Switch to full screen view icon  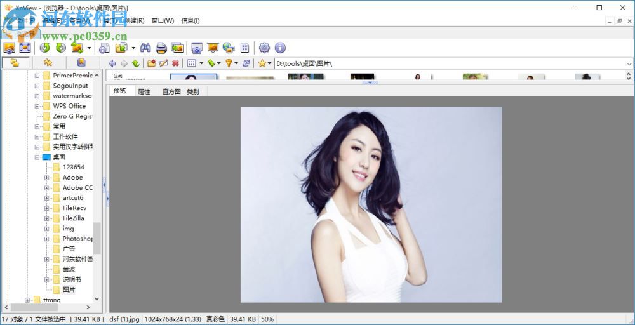tap(25, 48)
